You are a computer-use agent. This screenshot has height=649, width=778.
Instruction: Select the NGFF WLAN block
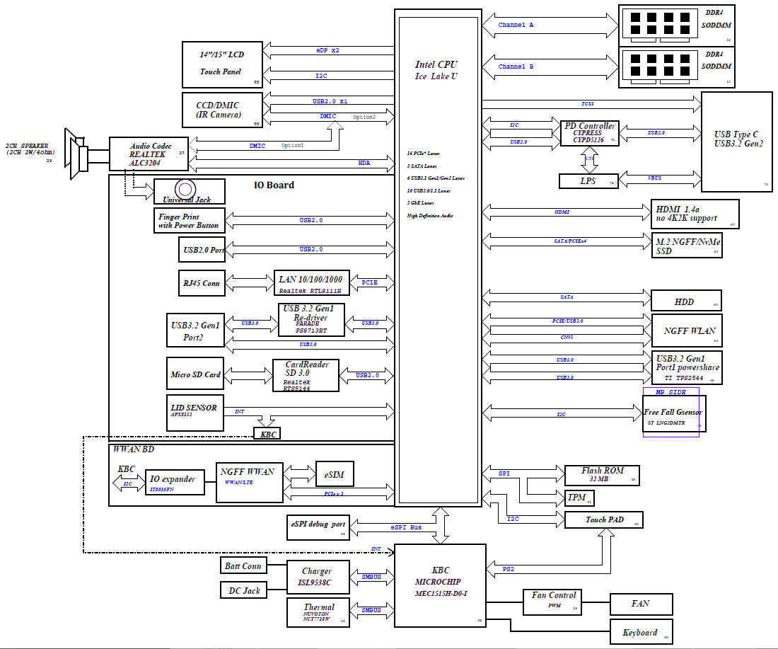687,331
